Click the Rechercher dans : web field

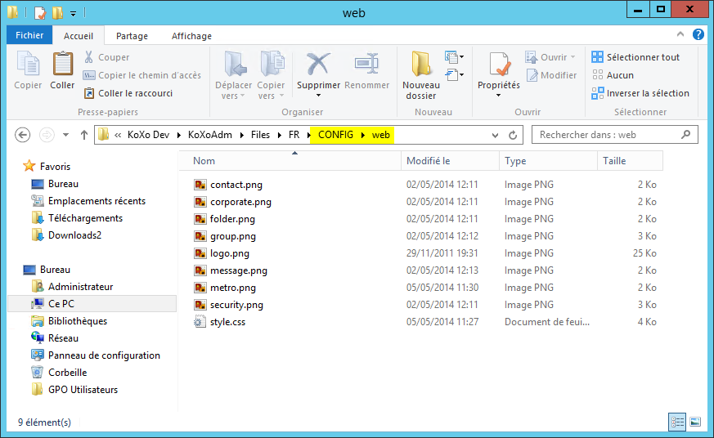(615, 135)
